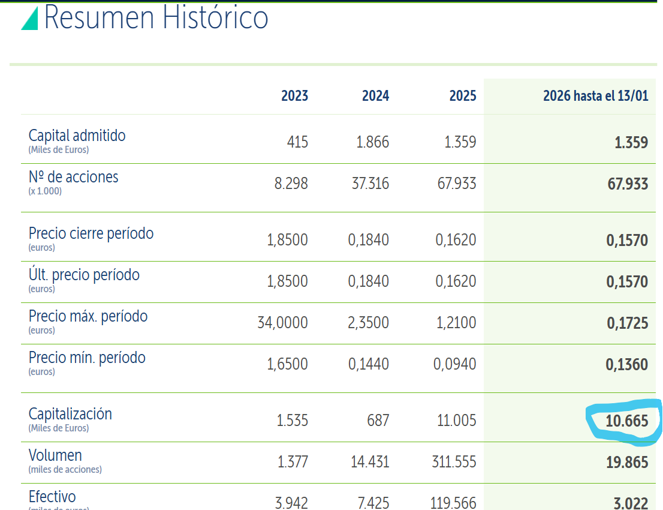Screen dimensions: 663x510
Task: Click the Capital admitido row label
Action: click(x=77, y=136)
